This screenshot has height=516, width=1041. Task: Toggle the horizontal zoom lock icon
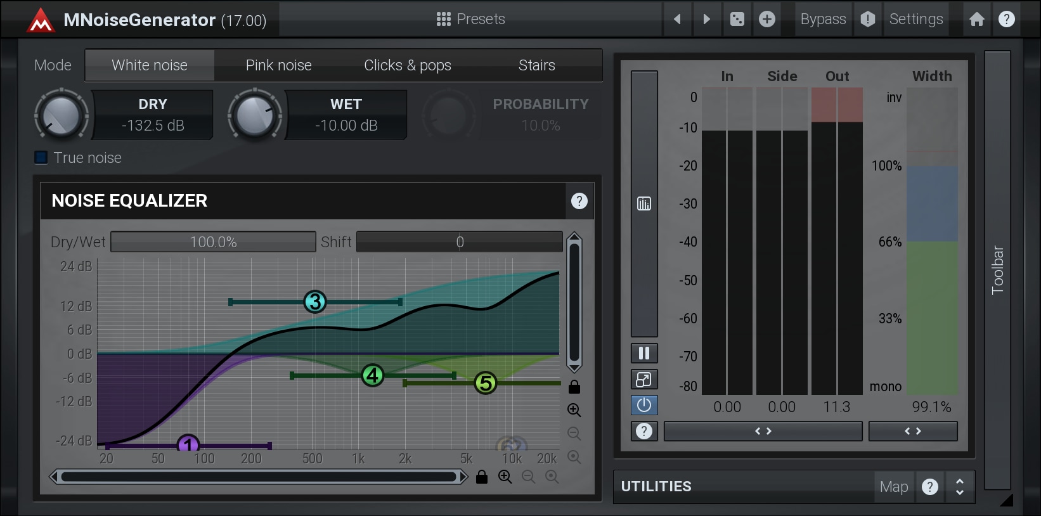pos(482,477)
